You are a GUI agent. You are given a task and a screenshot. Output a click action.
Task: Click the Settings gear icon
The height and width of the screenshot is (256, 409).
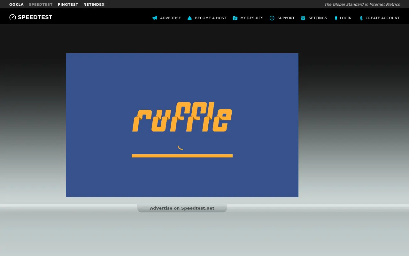303,18
